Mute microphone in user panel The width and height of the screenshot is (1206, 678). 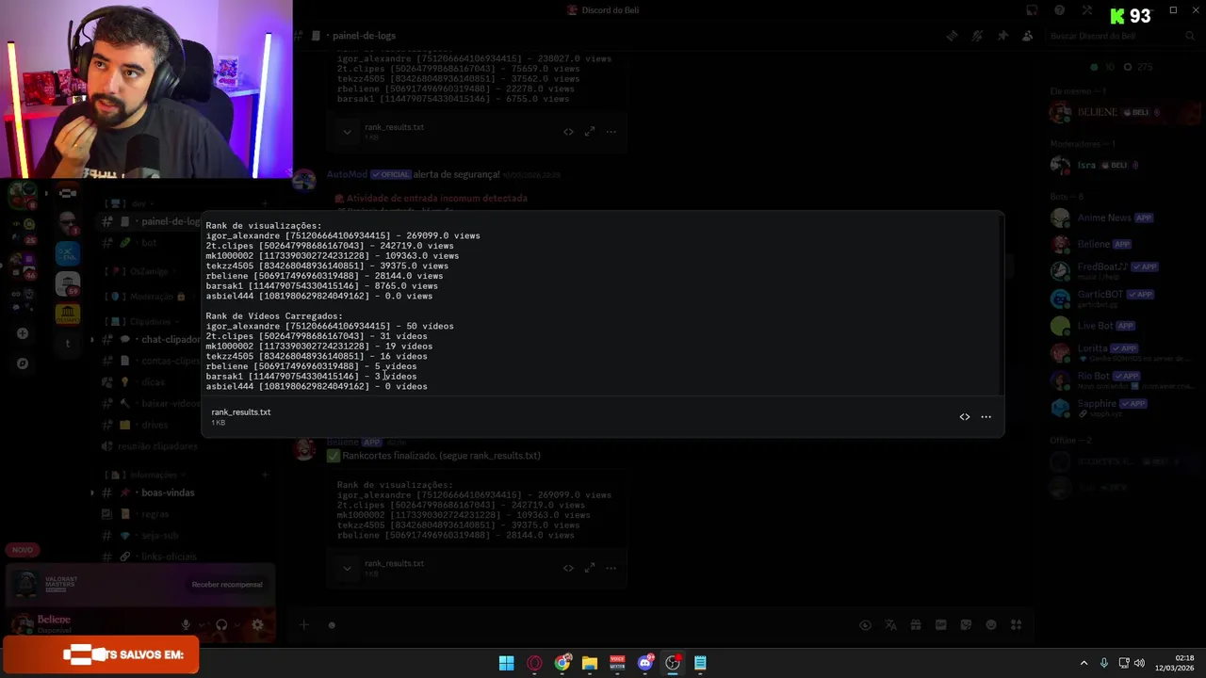pos(186,624)
